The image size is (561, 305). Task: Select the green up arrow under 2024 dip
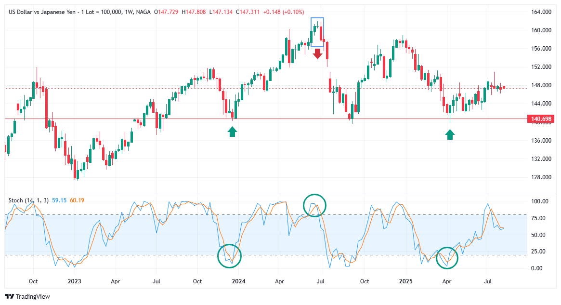point(232,131)
